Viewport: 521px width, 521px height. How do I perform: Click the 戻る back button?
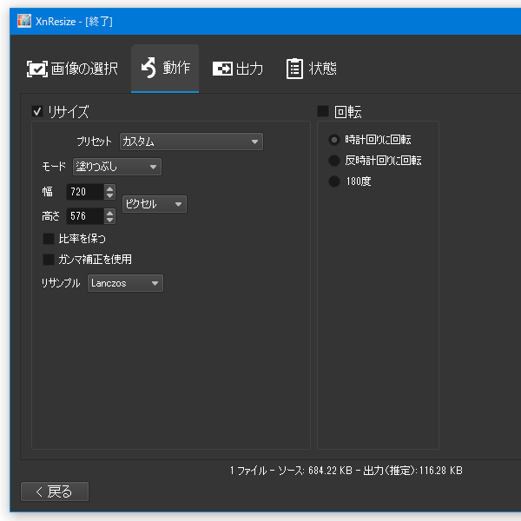[55, 491]
